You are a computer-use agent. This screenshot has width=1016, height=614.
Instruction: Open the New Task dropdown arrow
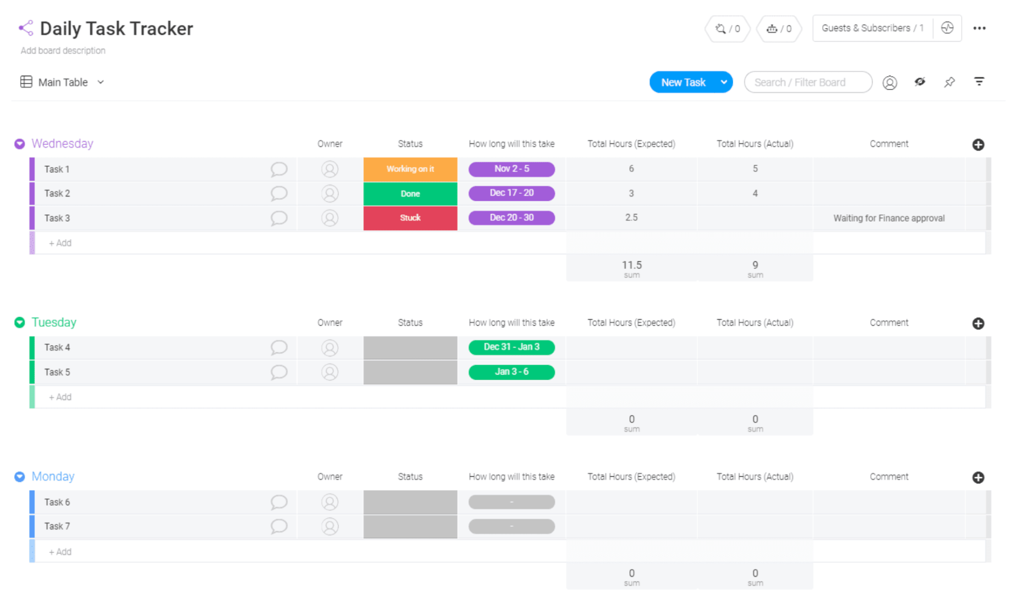pos(723,82)
